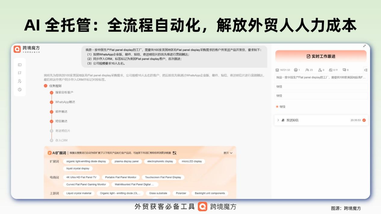Viewport: 381px width, 214px height.
Task: Click the translate icon in the AI扩展词 header
Action: 174,153
